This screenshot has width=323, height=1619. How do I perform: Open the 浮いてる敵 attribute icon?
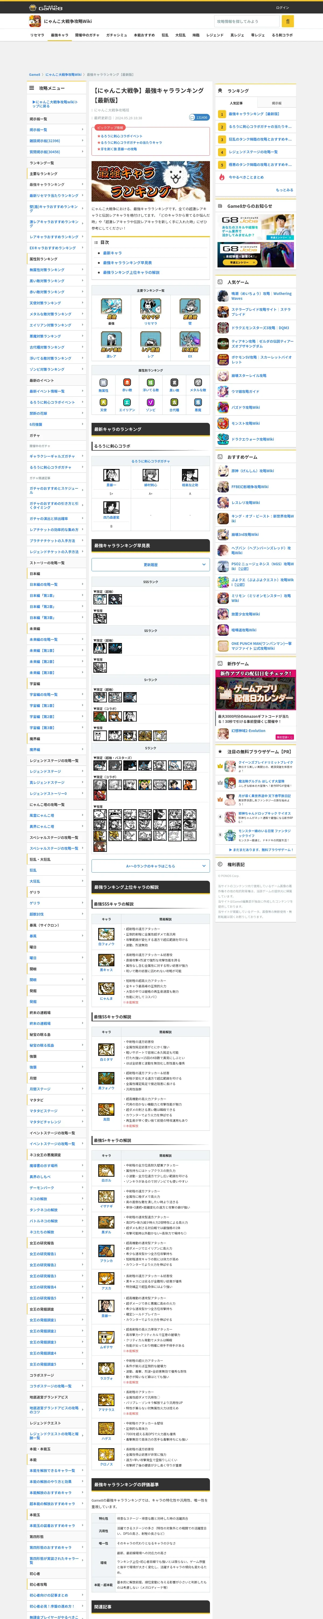tap(150, 382)
